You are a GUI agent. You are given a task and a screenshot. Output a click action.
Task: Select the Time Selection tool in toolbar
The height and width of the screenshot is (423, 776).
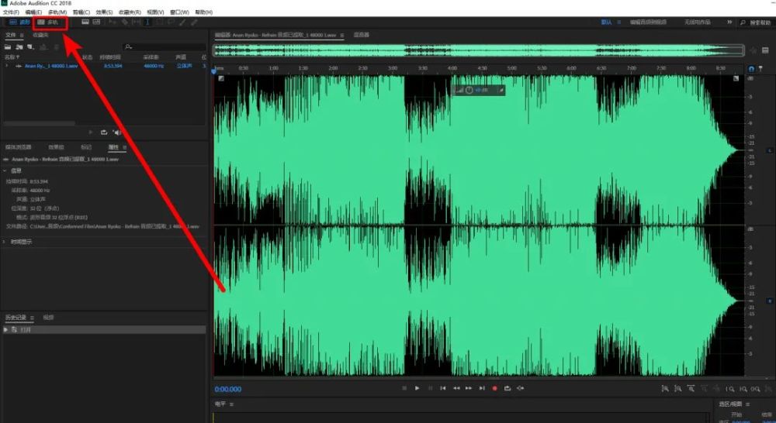[x=147, y=22]
